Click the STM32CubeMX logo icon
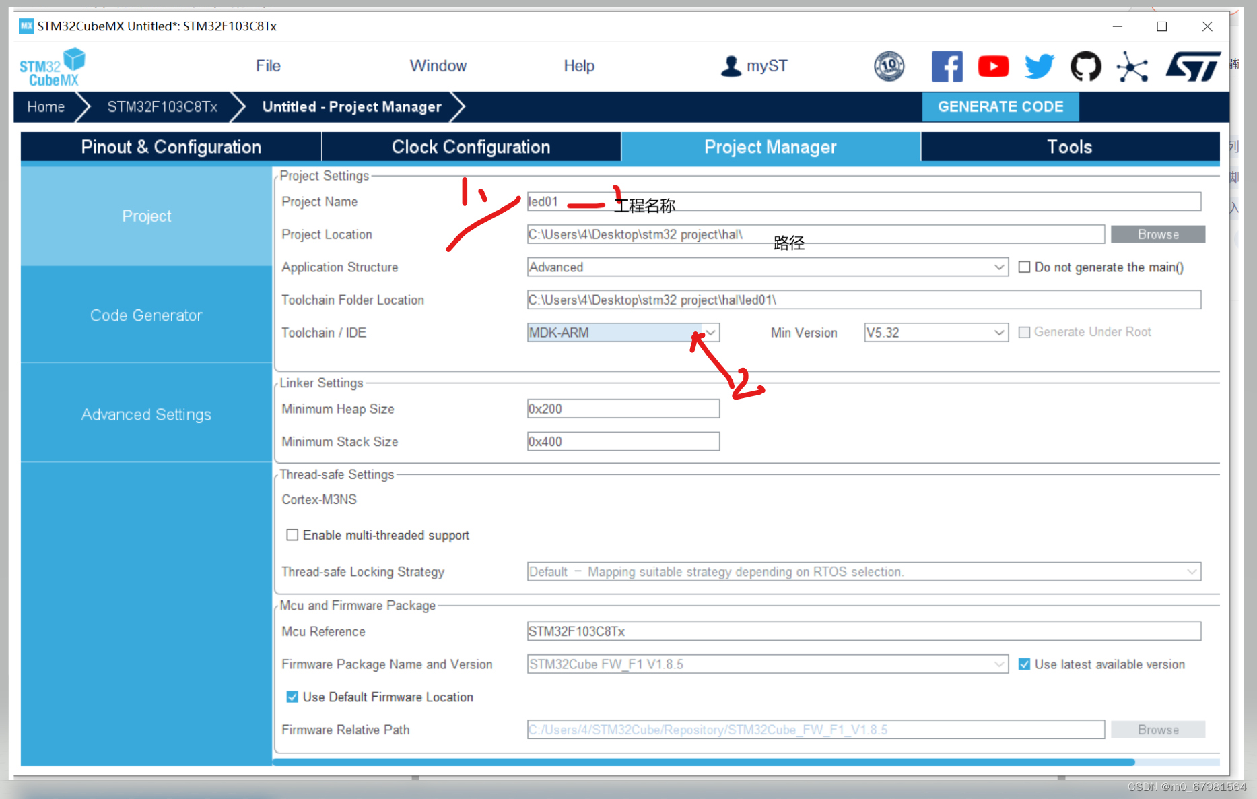This screenshot has width=1257, height=799. click(52, 67)
